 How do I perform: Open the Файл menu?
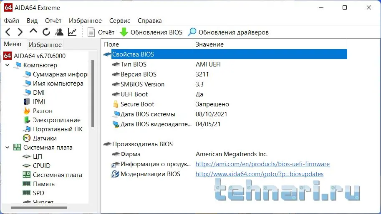(11, 21)
